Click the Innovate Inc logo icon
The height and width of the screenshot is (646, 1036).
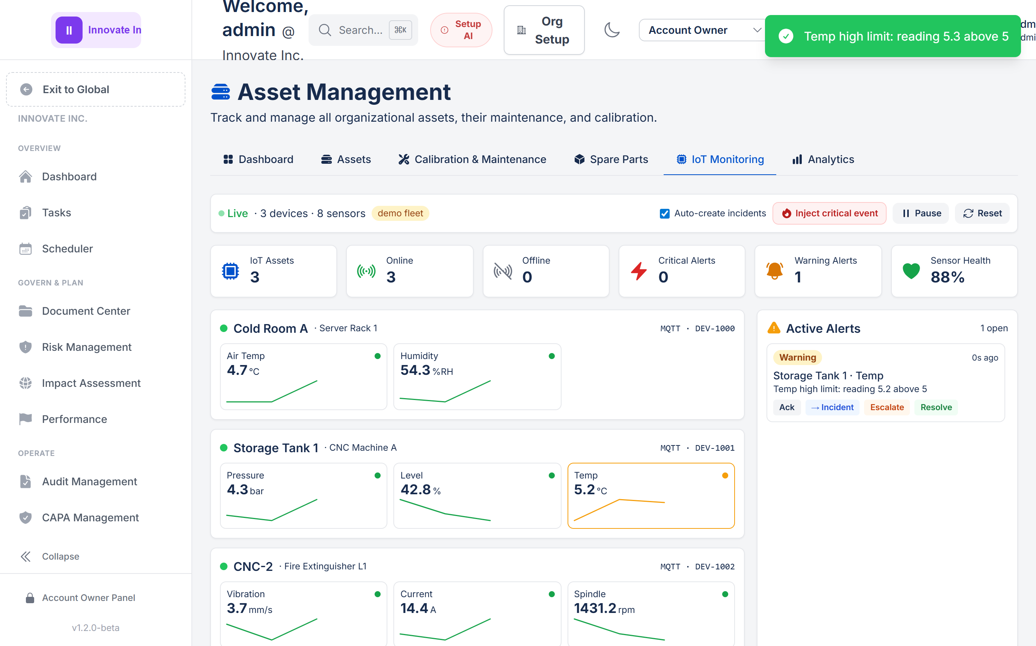69,30
